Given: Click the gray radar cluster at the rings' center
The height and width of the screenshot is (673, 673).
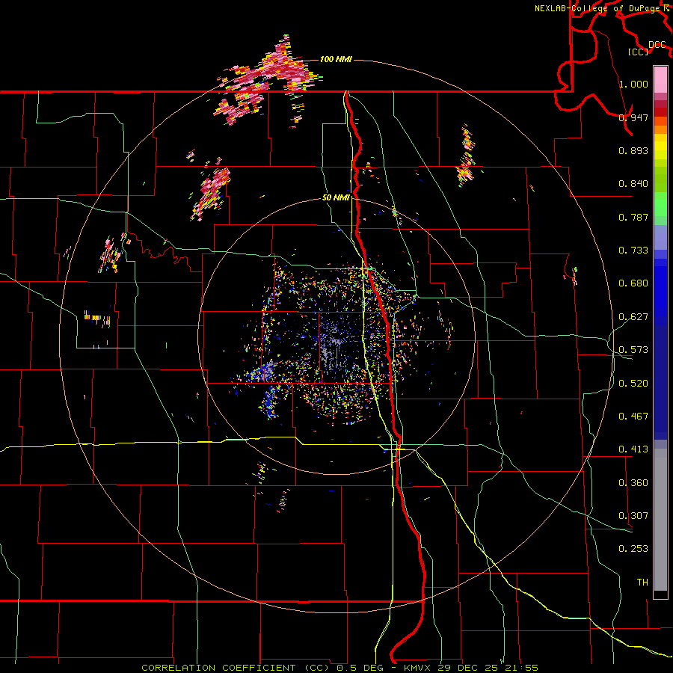Looking at the screenshot, I should (x=334, y=343).
